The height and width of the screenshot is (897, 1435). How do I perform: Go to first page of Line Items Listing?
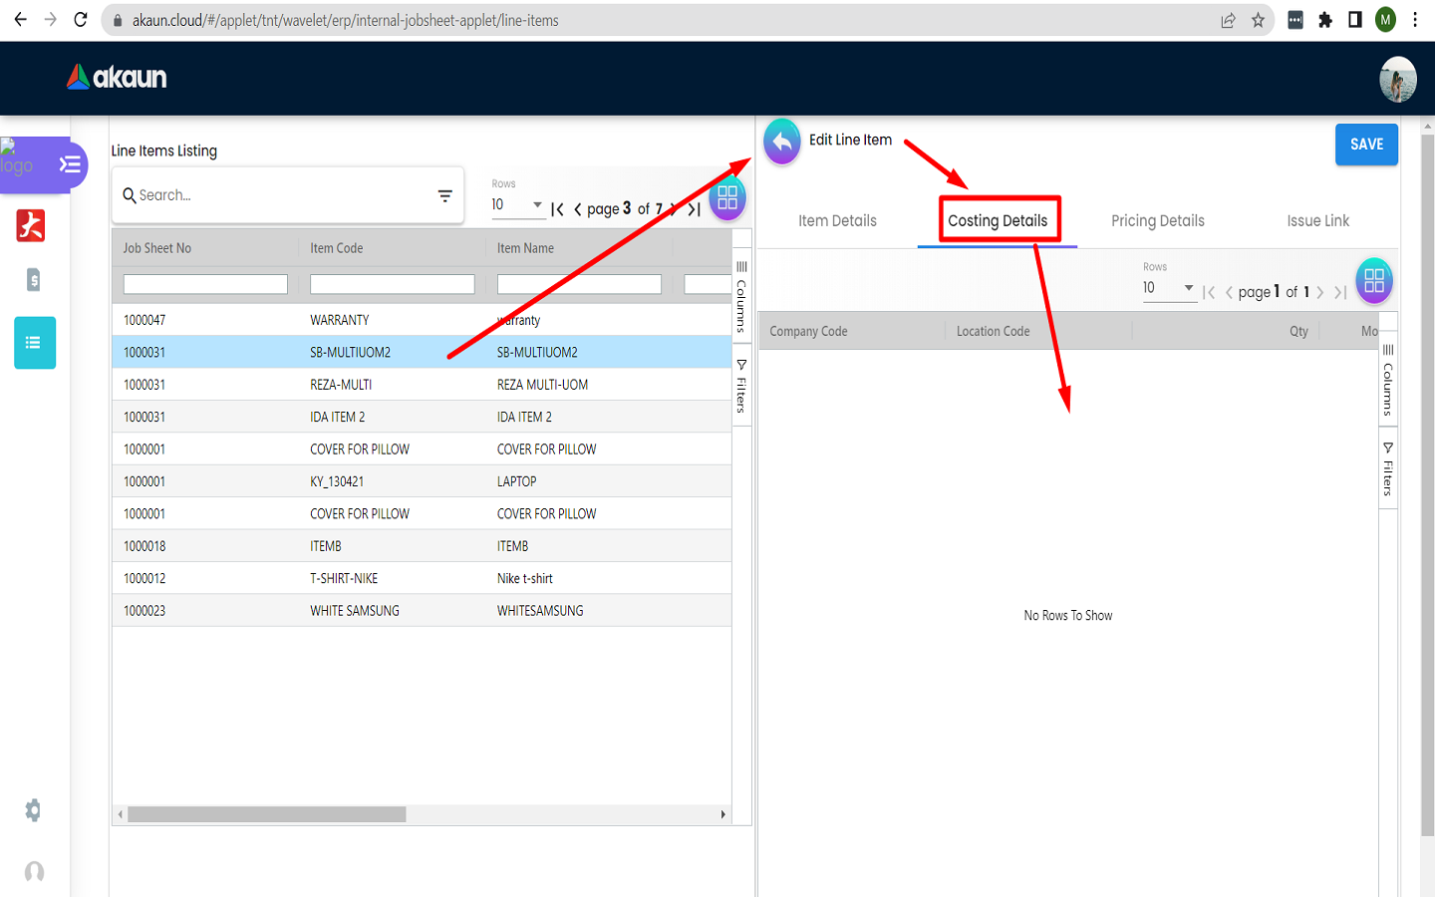(x=558, y=209)
